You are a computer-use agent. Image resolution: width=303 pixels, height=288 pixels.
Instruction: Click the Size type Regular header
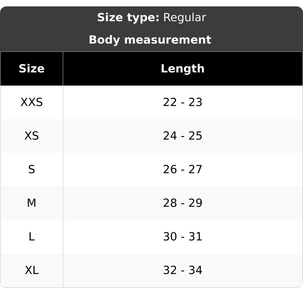coord(151,18)
